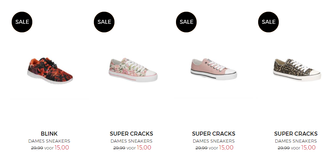Open the pink Super Cracks sneaker image

point(214,69)
